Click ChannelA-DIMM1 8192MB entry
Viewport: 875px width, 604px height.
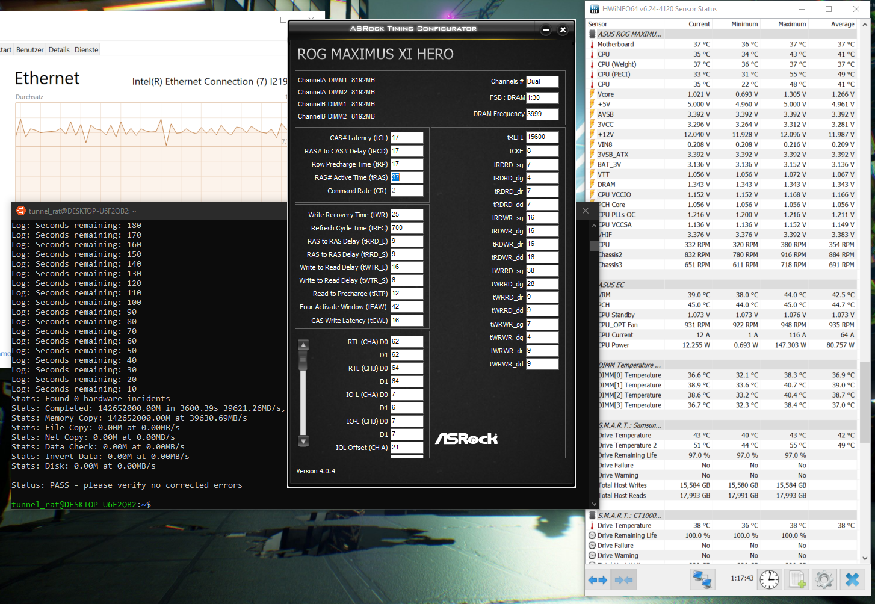pos(336,80)
